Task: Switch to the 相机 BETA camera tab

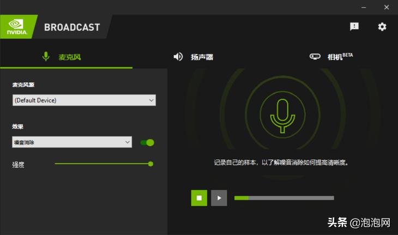Action: pyautogui.click(x=331, y=57)
